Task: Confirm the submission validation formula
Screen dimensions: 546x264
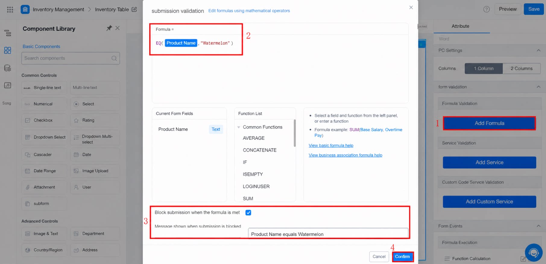Action: pyautogui.click(x=402, y=256)
